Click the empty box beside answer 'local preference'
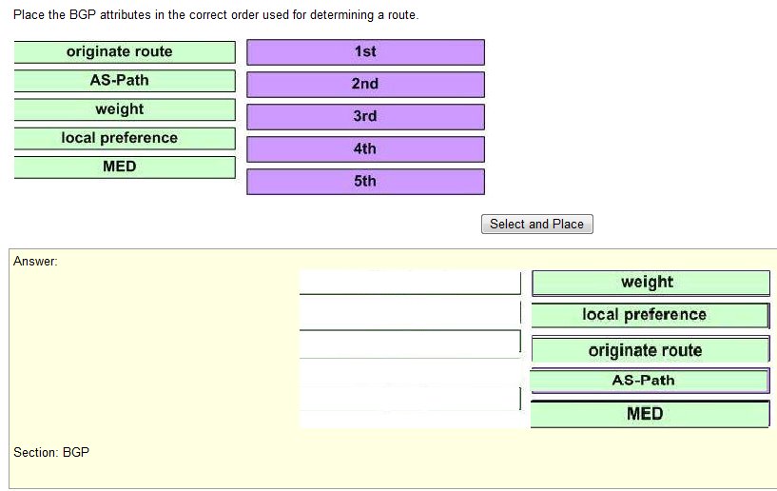The width and height of the screenshot is (777, 491). point(410,313)
